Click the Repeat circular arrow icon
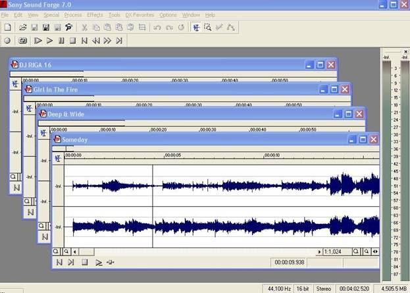This screenshot has width=410, height=293. (x=181, y=27)
